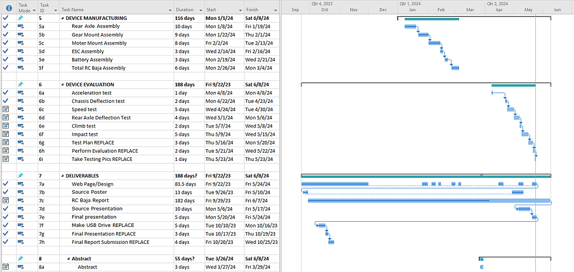Image resolution: width=574 pixels, height=272 pixels.
Task: Click the 55 days? duration cell
Action: click(188, 259)
